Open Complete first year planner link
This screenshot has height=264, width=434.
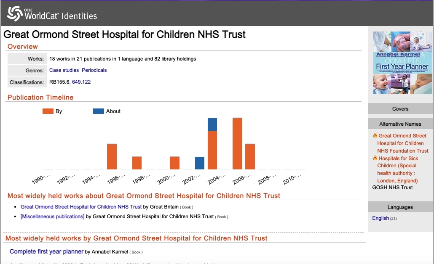coord(46,252)
